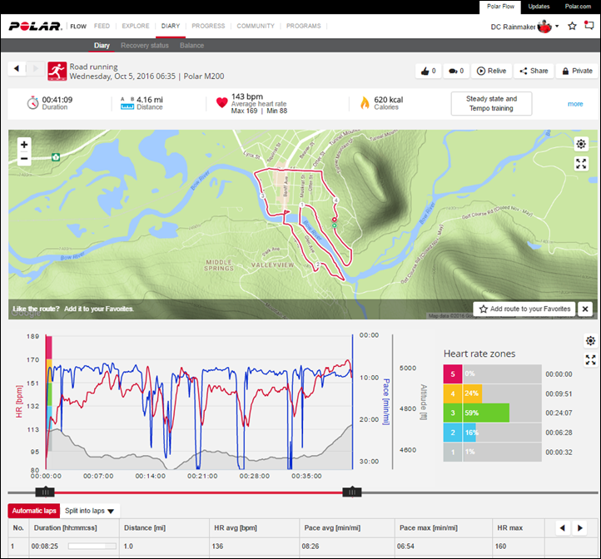Zoom in on the route map
The height and width of the screenshot is (559, 601).
point(24,144)
